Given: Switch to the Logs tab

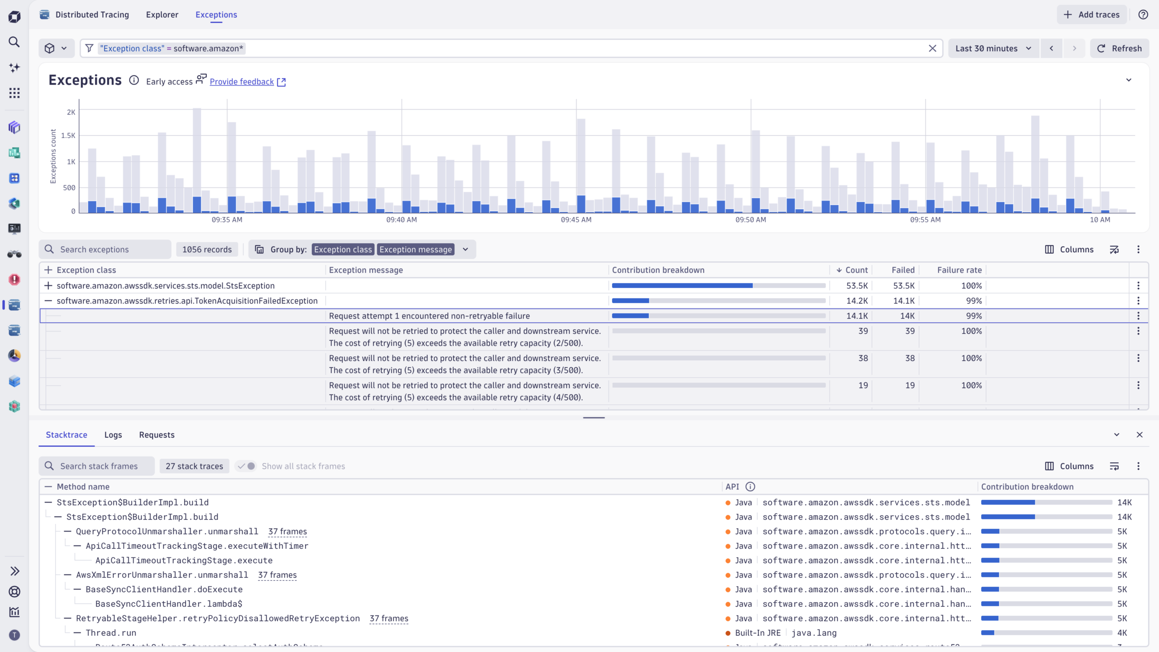Looking at the screenshot, I should point(113,435).
